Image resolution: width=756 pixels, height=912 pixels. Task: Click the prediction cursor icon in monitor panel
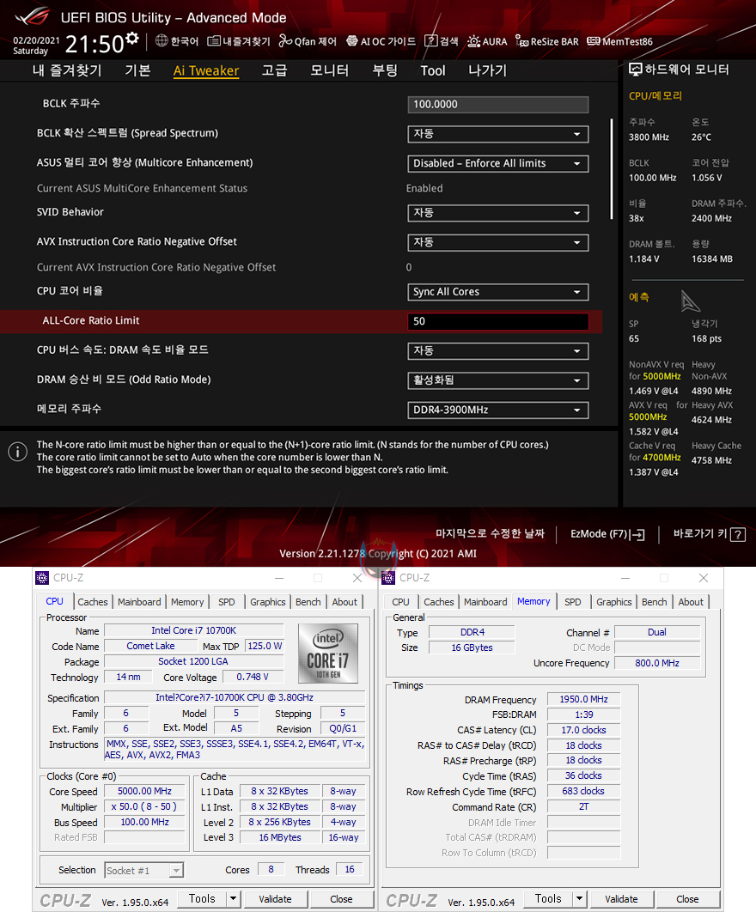click(690, 301)
